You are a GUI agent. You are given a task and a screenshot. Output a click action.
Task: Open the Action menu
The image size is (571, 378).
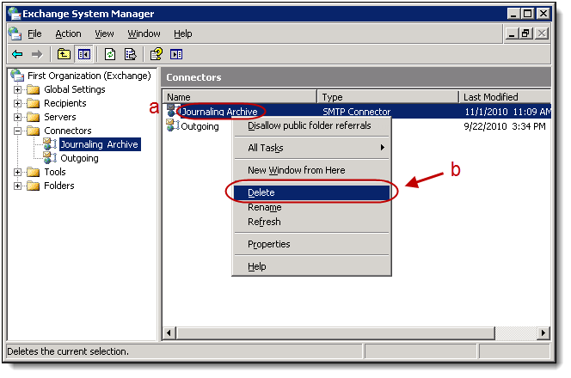tap(68, 34)
